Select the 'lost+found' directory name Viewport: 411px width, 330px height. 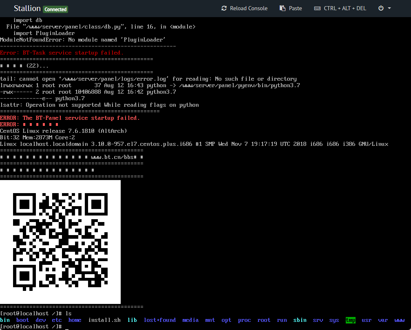[x=160, y=320]
